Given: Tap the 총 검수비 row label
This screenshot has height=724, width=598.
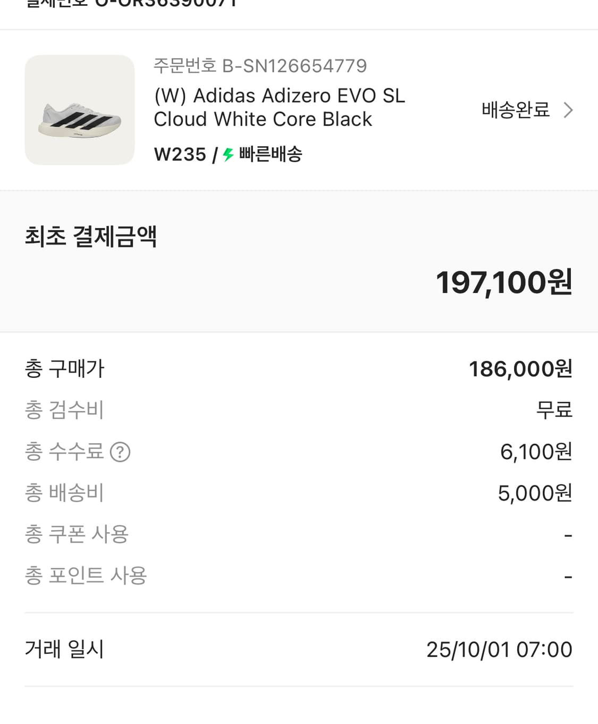Looking at the screenshot, I should click(64, 410).
